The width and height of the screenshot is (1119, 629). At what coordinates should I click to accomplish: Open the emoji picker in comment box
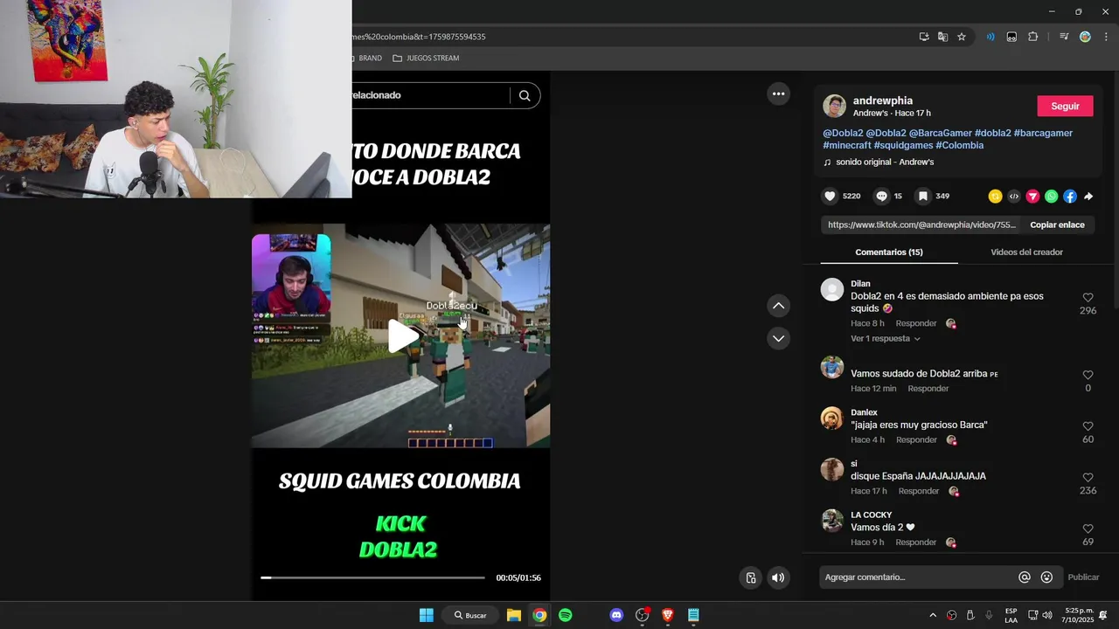coord(1046,577)
